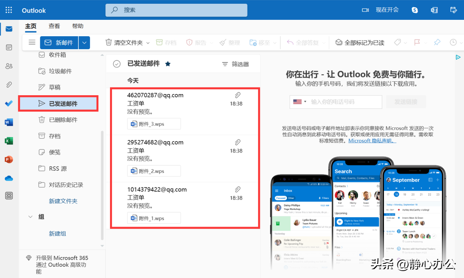Open Conversation History folder
The image size is (464, 278).
(60, 185)
